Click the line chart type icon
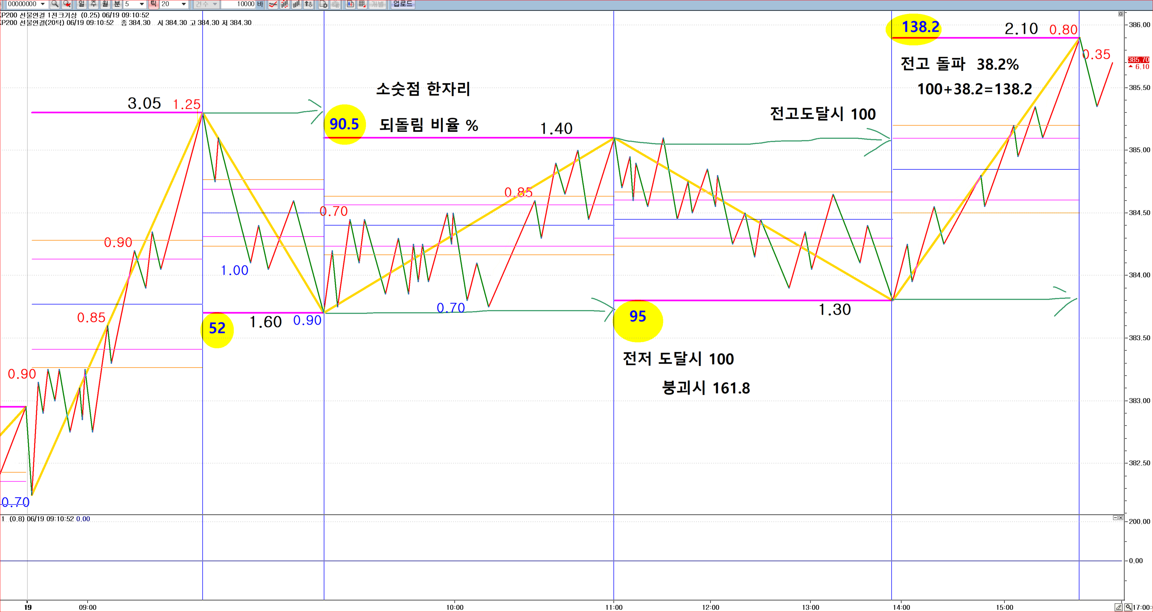This screenshot has width=1153, height=612. click(273, 4)
